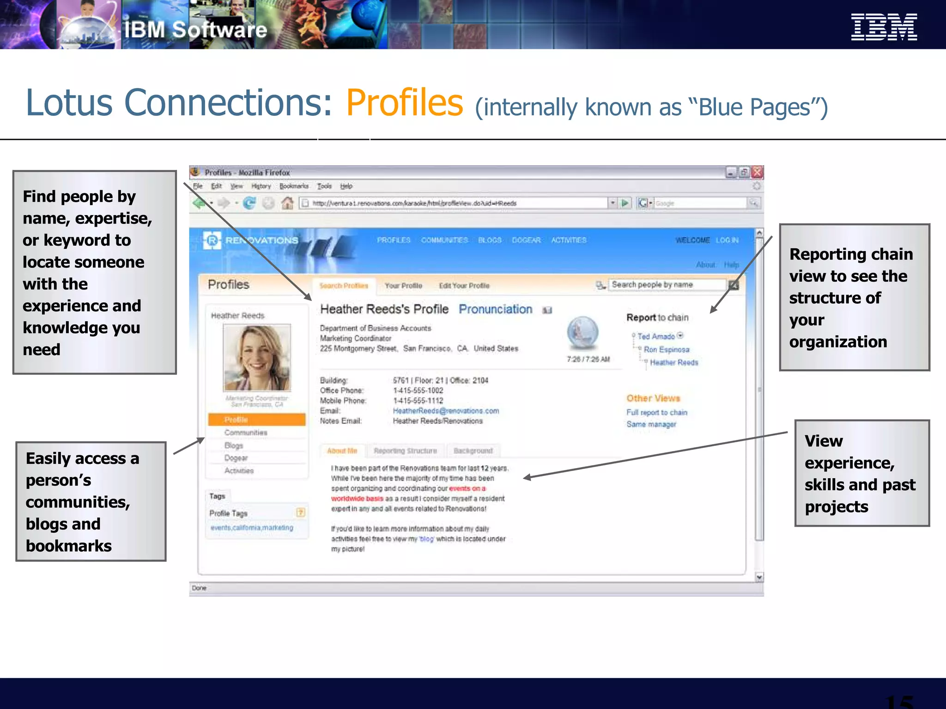Viewport: 946px width, 709px height.
Task: Open the Tags tab
Action: point(217,496)
